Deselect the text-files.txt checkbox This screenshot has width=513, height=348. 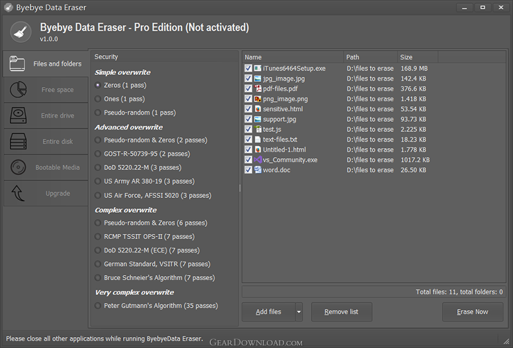(248, 139)
